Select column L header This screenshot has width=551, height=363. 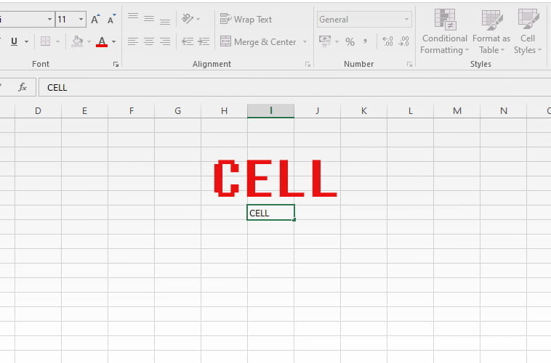pos(411,111)
